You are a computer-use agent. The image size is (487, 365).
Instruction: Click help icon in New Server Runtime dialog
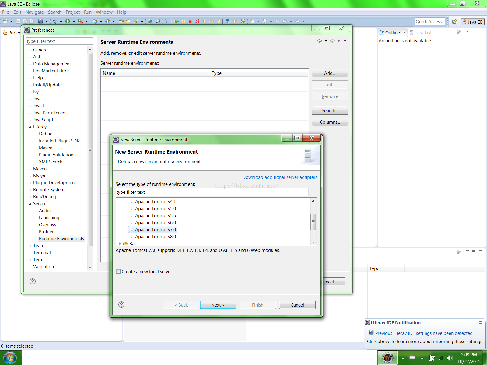click(x=121, y=304)
